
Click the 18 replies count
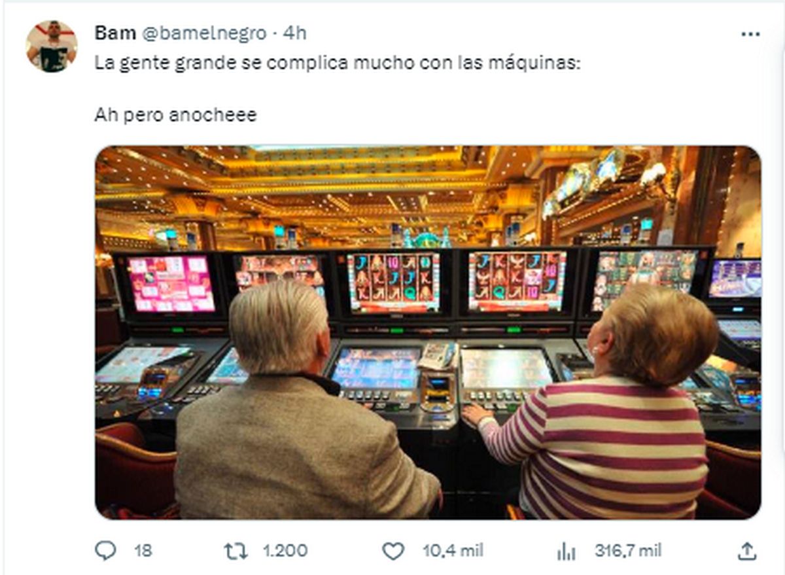(143, 551)
